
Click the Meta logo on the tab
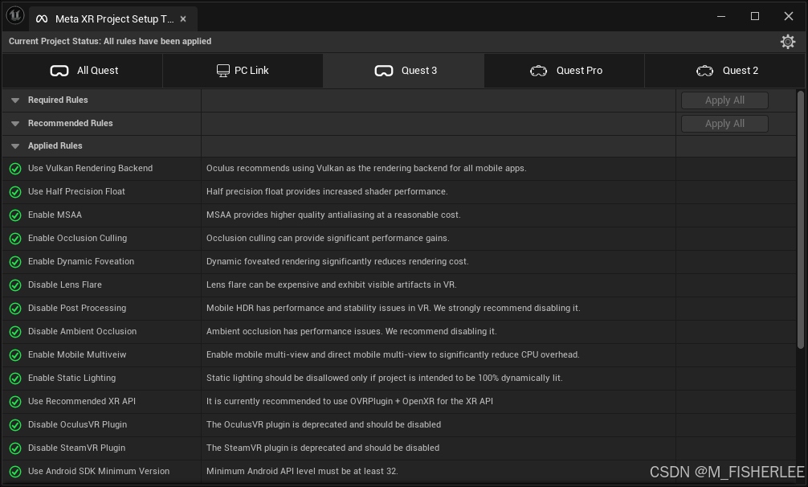42,19
